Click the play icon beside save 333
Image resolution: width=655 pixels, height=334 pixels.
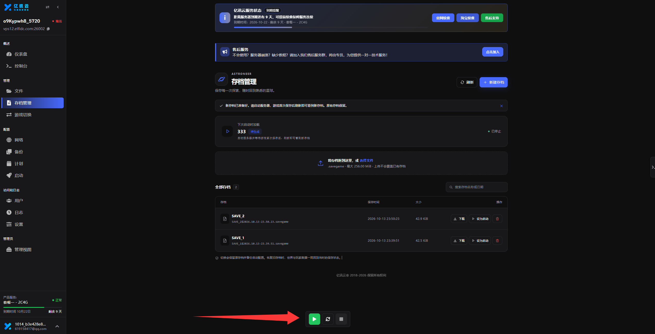pyautogui.click(x=227, y=131)
